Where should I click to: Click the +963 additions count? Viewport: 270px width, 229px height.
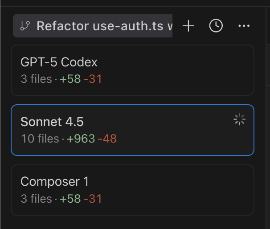pyautogui.click(x=81, y=139)
